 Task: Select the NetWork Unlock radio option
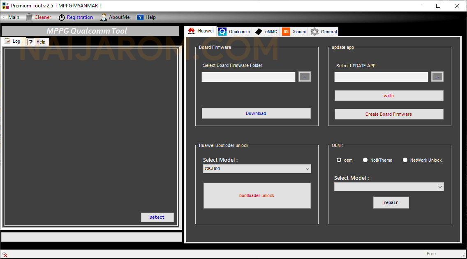point(405,160)
